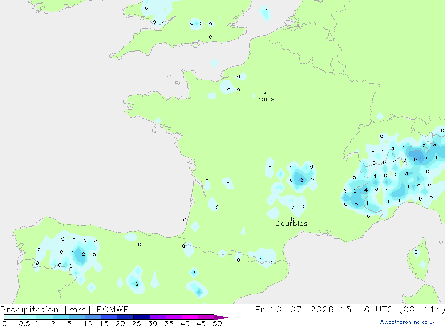Click the legend label 40
445x326 pixels.
click(x=185, y=323)
